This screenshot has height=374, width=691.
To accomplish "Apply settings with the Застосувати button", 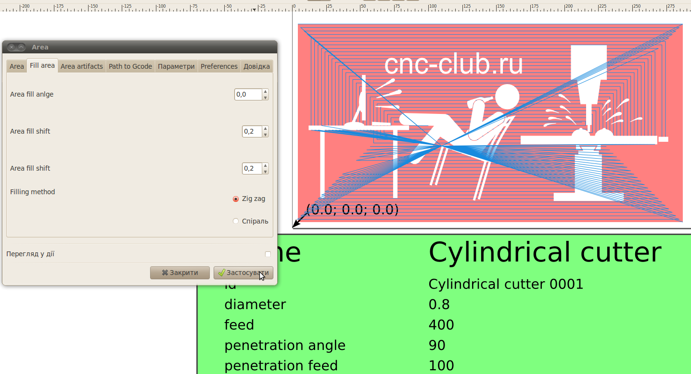I will [x=243, y=273].
